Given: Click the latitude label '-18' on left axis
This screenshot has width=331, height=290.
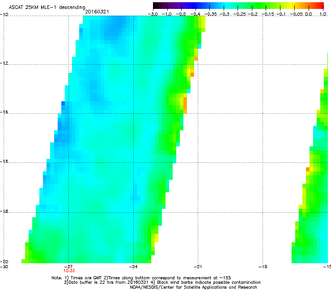Looking at the screenshot, I should 4,211.
